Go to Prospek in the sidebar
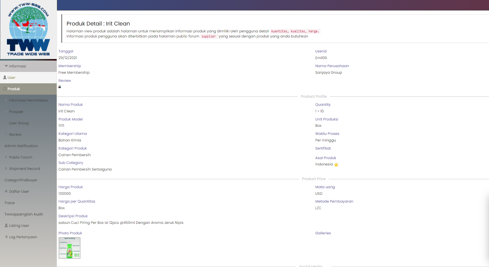489x267 pixels. [16, 112]
